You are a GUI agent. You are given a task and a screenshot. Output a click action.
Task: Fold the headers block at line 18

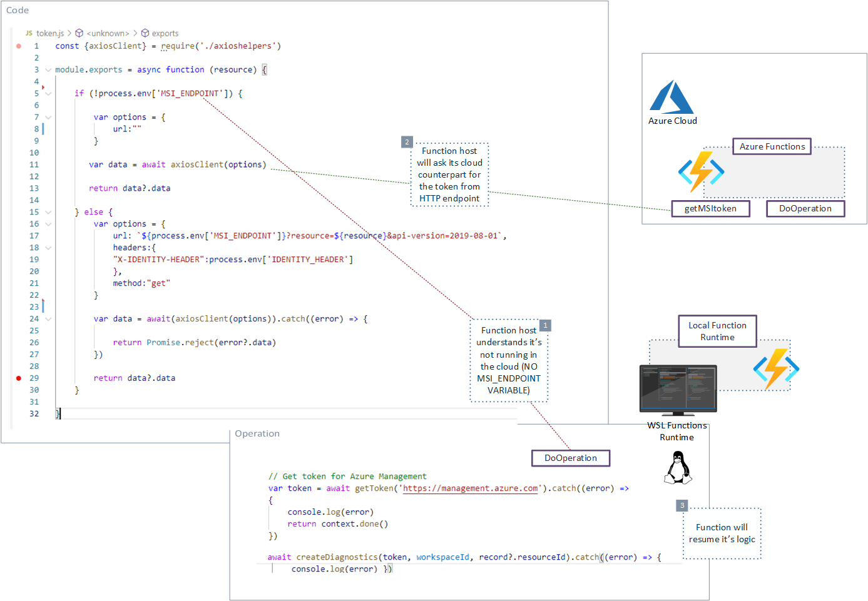coord(48,248)
